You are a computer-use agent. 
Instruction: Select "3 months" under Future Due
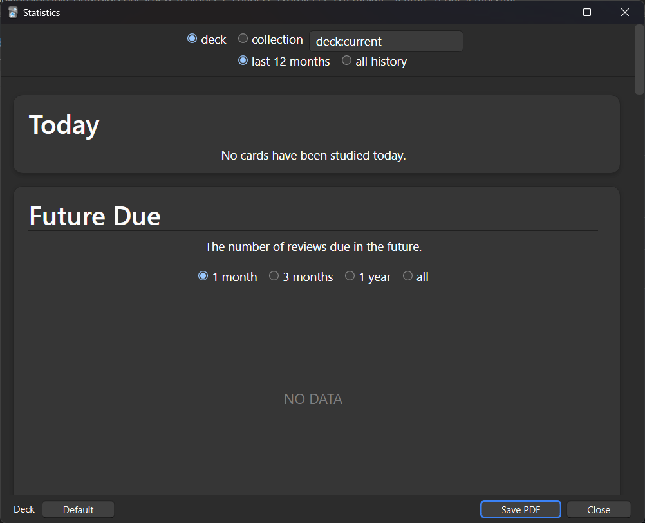click(x=274, y=275)
